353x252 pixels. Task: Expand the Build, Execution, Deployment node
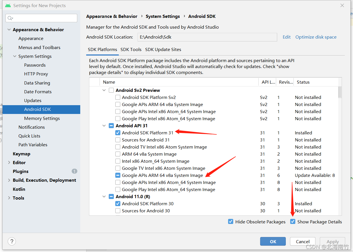coord(9,180)
